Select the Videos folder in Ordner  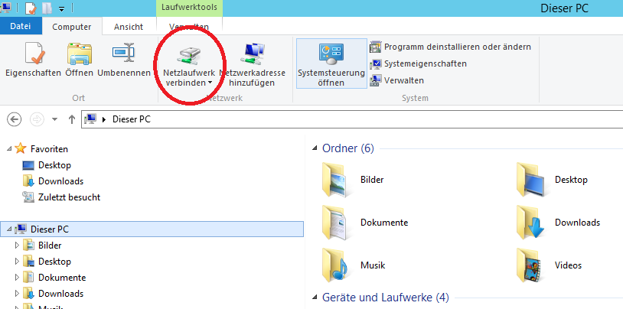tap(550, 265)
